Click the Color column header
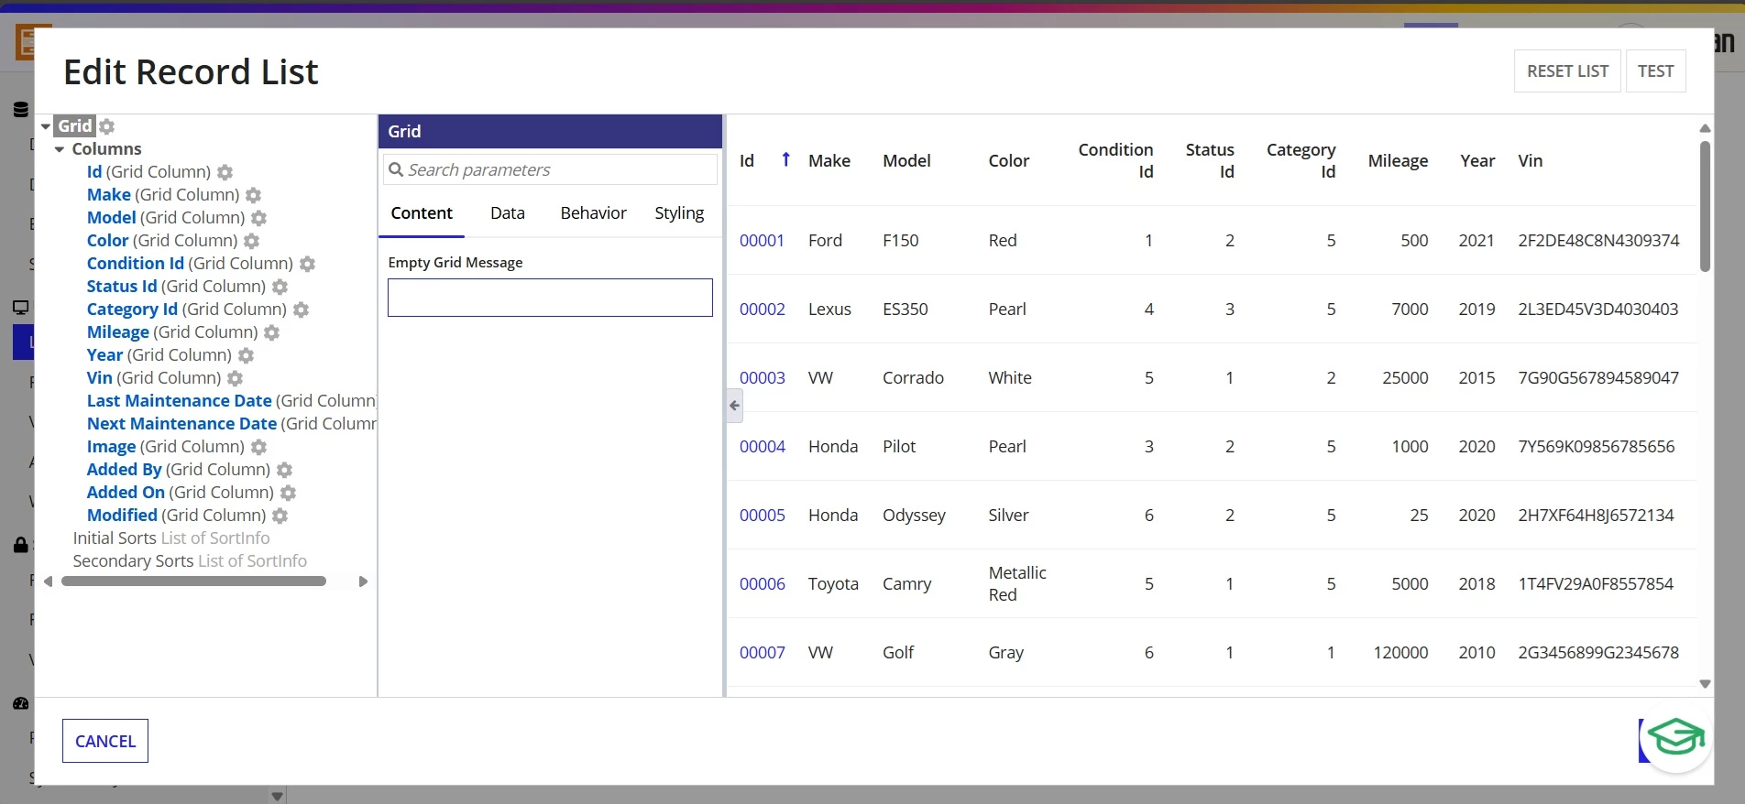The width and height of the screenshot is (1745, 804). pyautogui.click(x=1008, y=161)
